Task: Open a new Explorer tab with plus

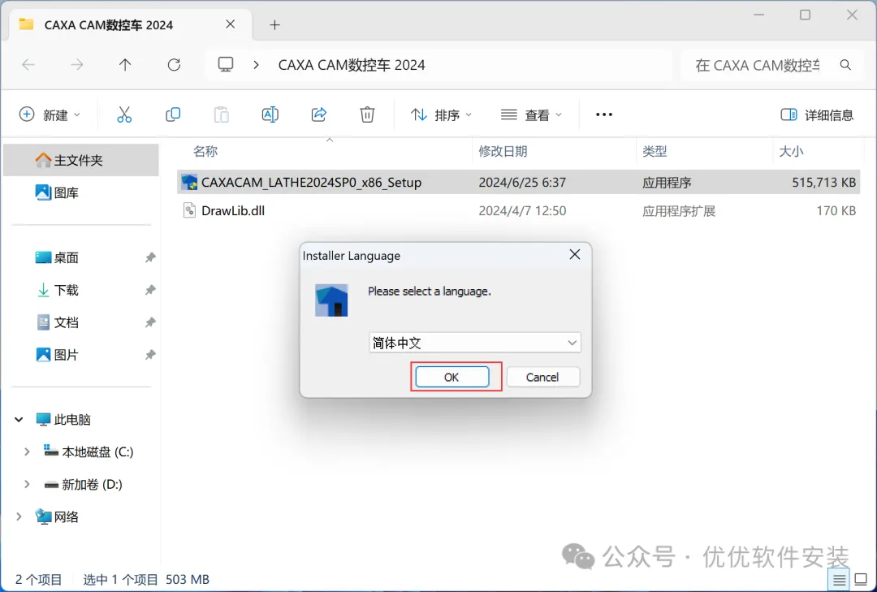Action: [x=274, y=24]
